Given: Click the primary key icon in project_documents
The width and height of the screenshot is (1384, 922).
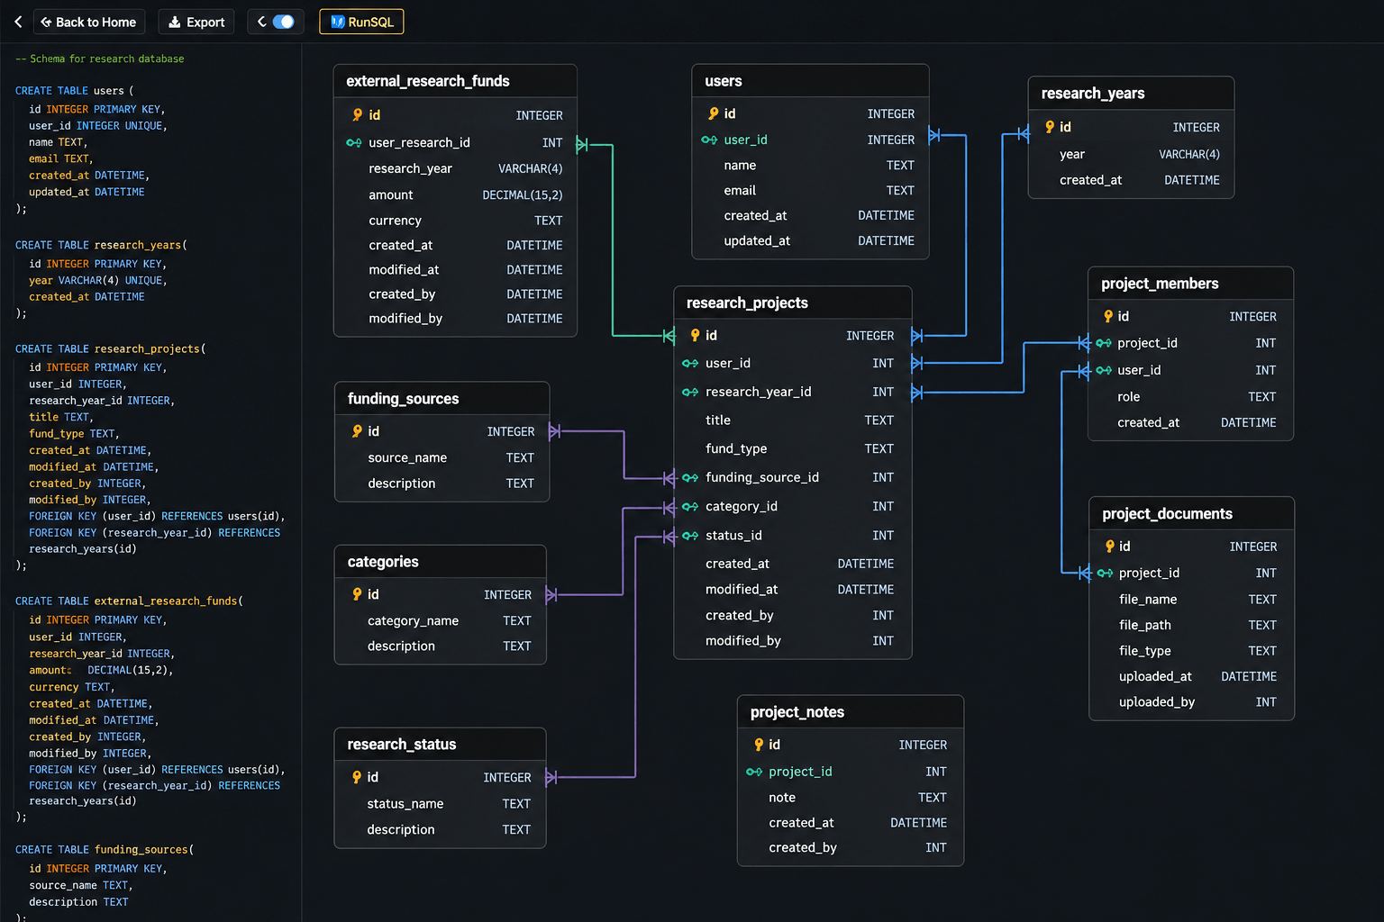Looking at the screenshot, I should [1110, 547].
